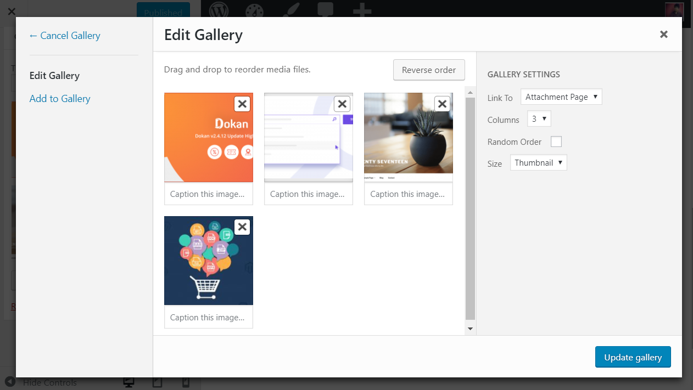Image resolution: width=693 pixels, height=390 pixels.
Task: Click the plant image caption field
Action: coord(409,194)
